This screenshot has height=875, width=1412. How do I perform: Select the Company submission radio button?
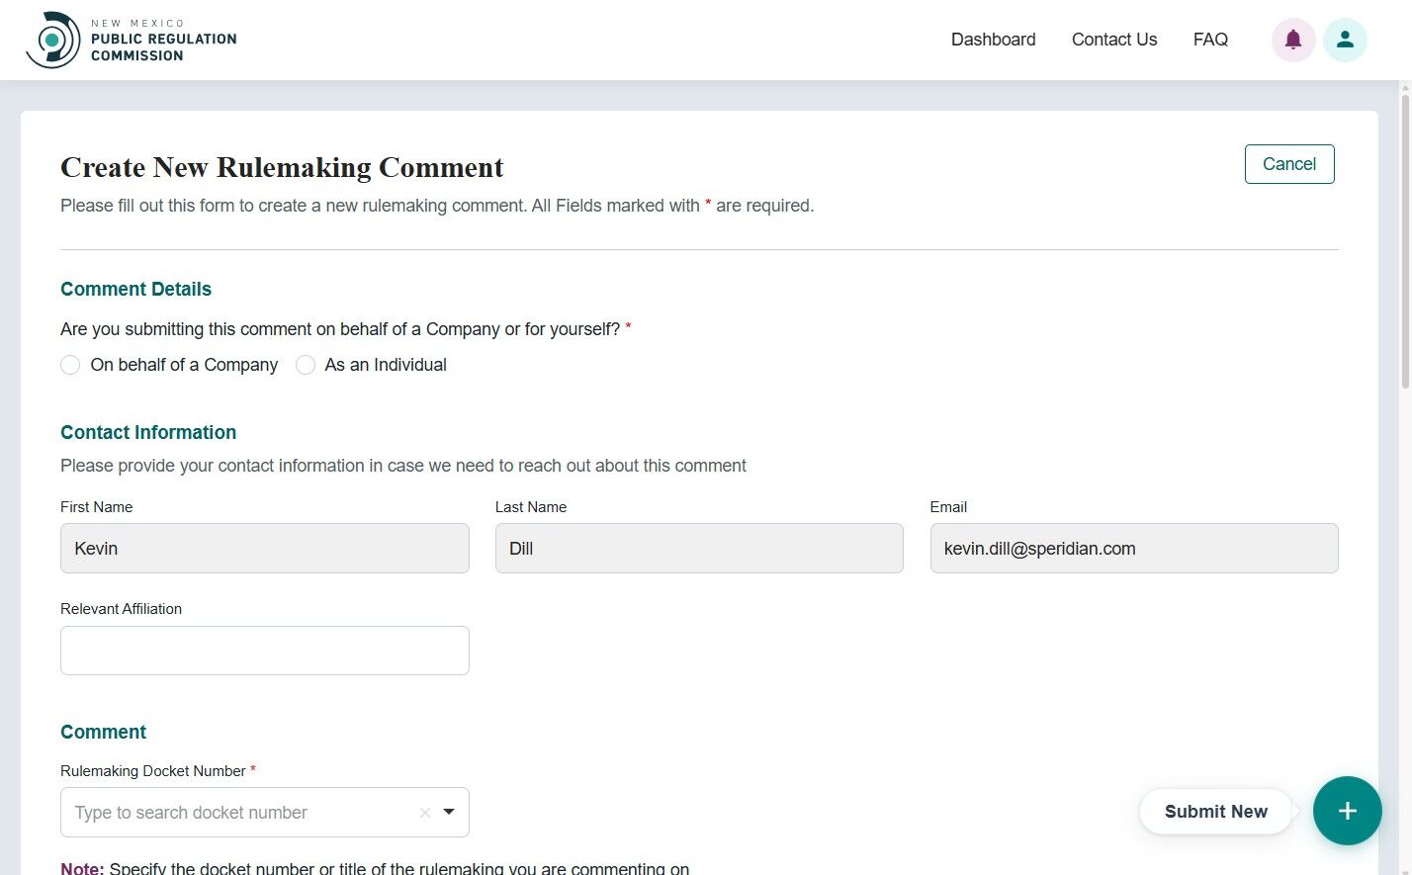coord(70,365)
